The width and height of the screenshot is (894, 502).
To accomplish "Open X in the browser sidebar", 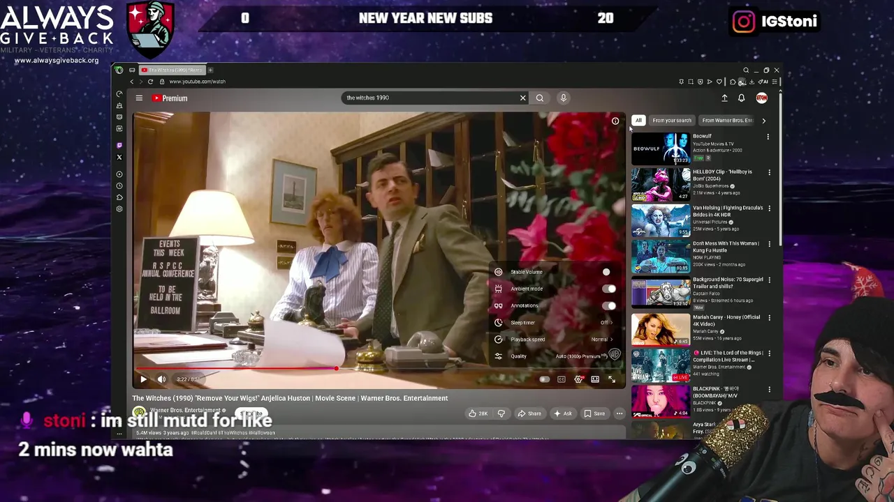I will [119, 158].
